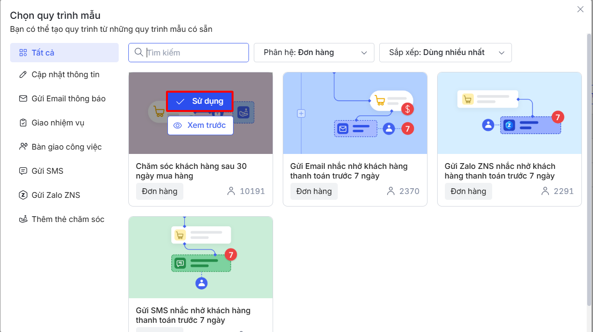Focus the Tìm kiếm search field
The height and width of the screenshot is (332, 593).
(x=195, y=53)
